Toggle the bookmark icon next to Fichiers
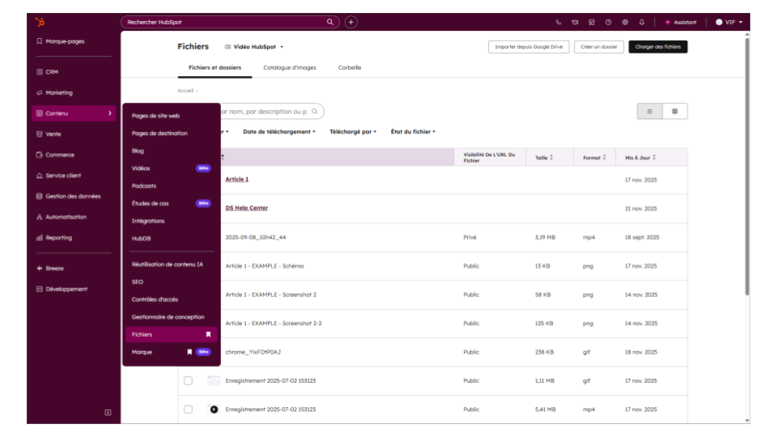 click(208, 334)
